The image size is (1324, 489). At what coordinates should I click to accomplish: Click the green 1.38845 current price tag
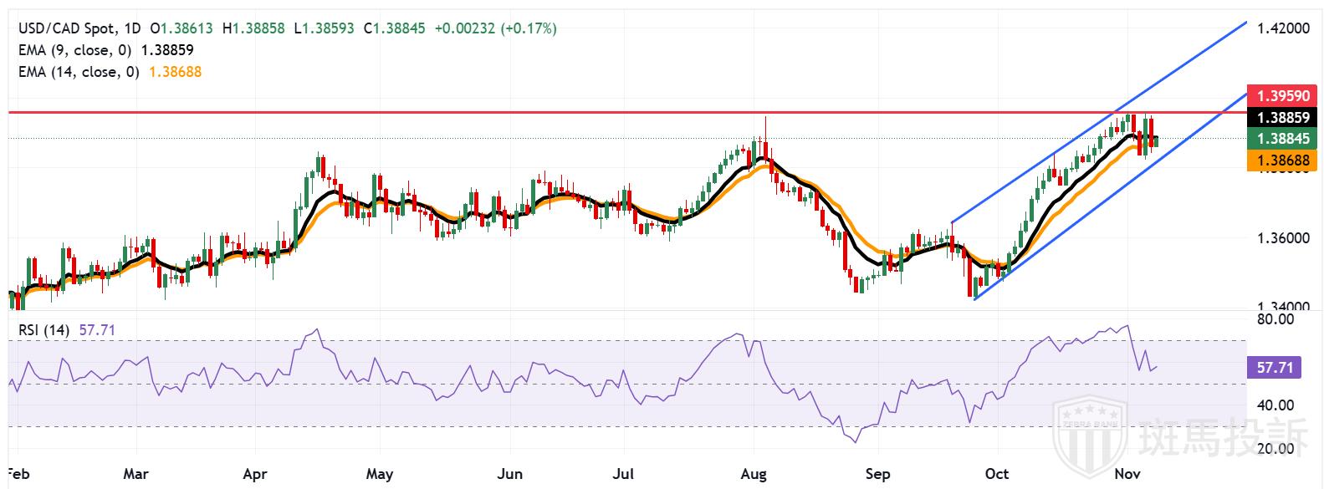pyautogui.click(x=1282, y=140)
